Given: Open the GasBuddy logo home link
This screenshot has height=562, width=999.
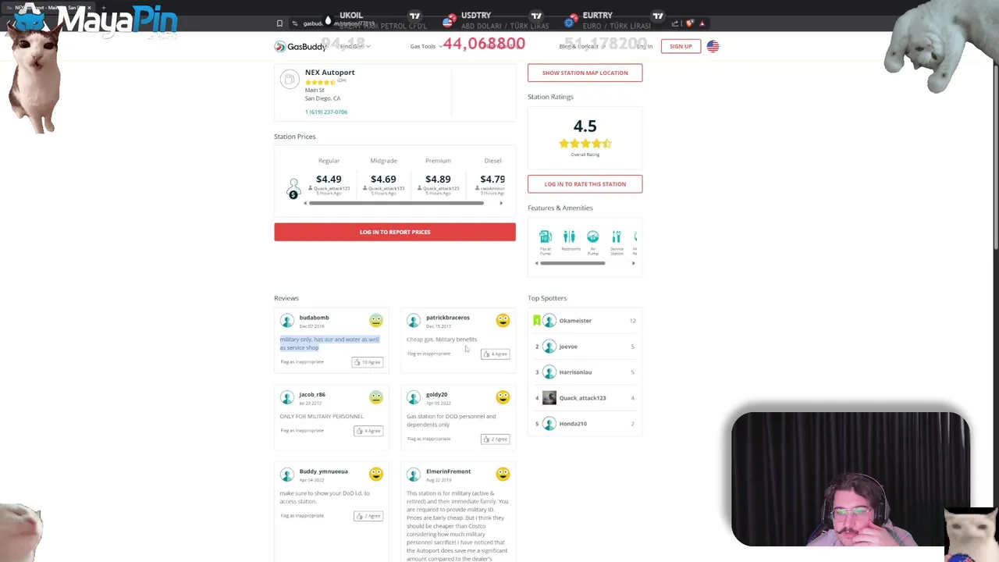Looking at the screenshot, I should point(300,46).
